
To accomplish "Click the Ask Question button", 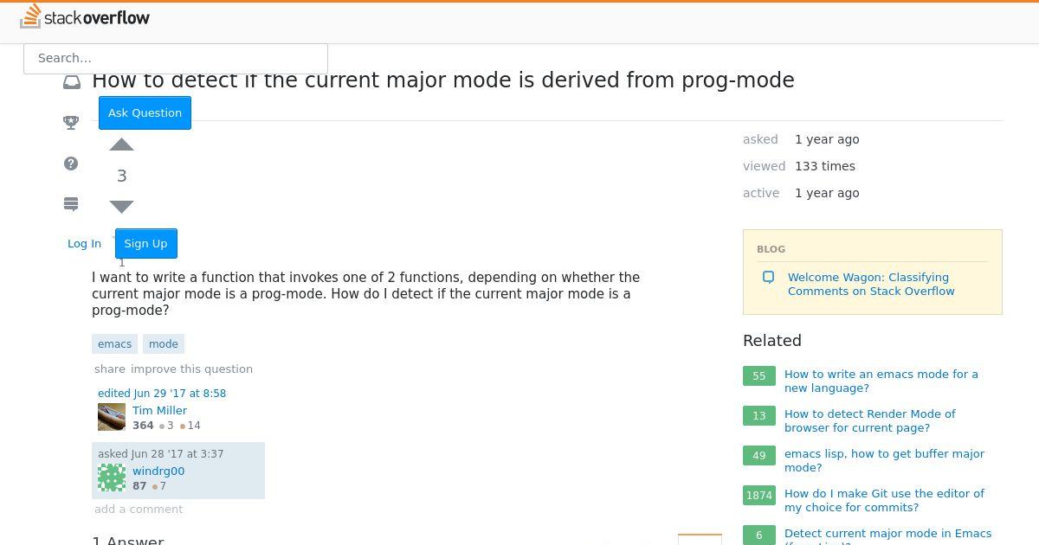I will (145, 112).
